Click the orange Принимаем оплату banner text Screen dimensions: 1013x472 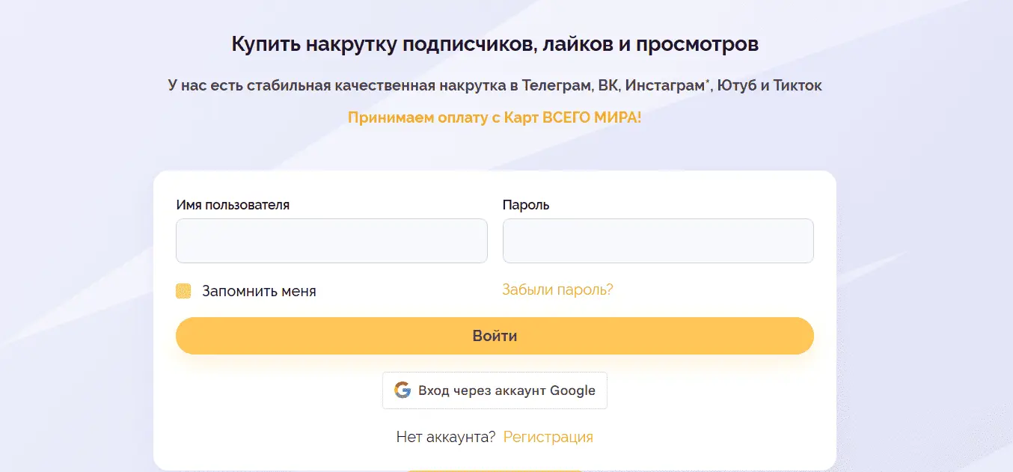point(495,117)
